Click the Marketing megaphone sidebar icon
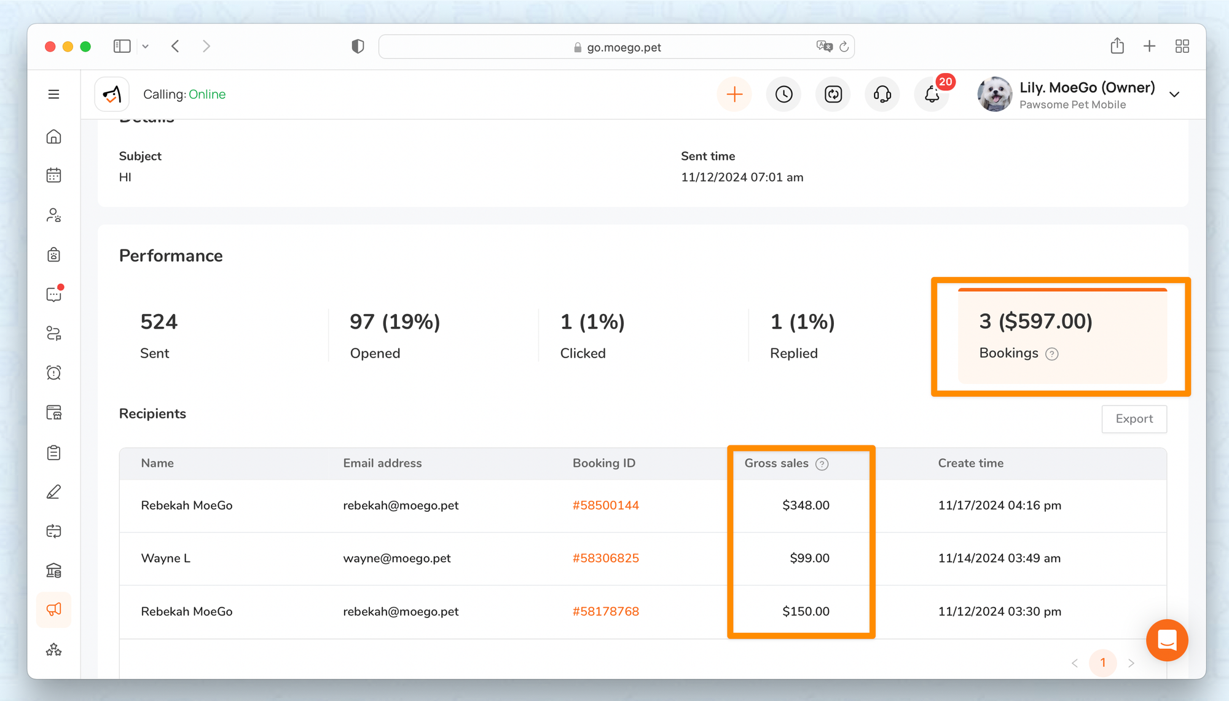Viewport: 1229px width, 701px height. pyautogui.click(x=53, y=609)
